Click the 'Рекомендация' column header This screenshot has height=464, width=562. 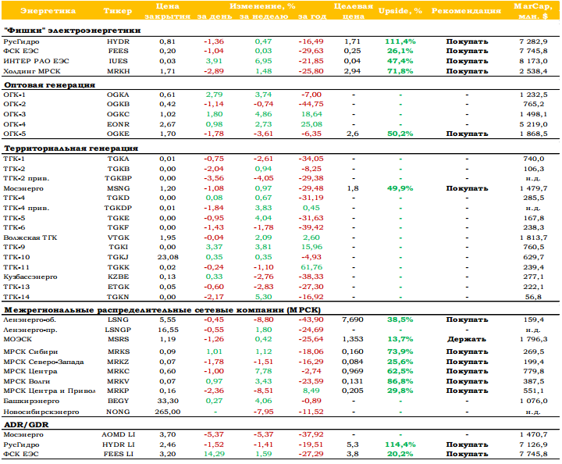466,11
